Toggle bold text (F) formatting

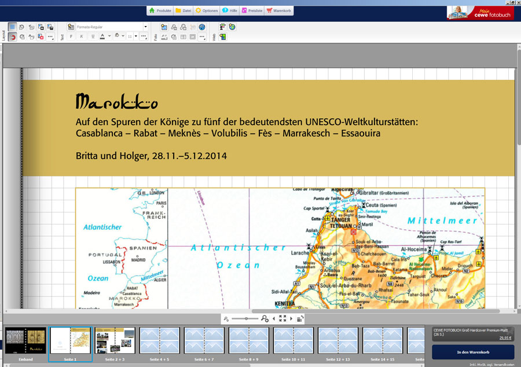[x=71, y=36]
